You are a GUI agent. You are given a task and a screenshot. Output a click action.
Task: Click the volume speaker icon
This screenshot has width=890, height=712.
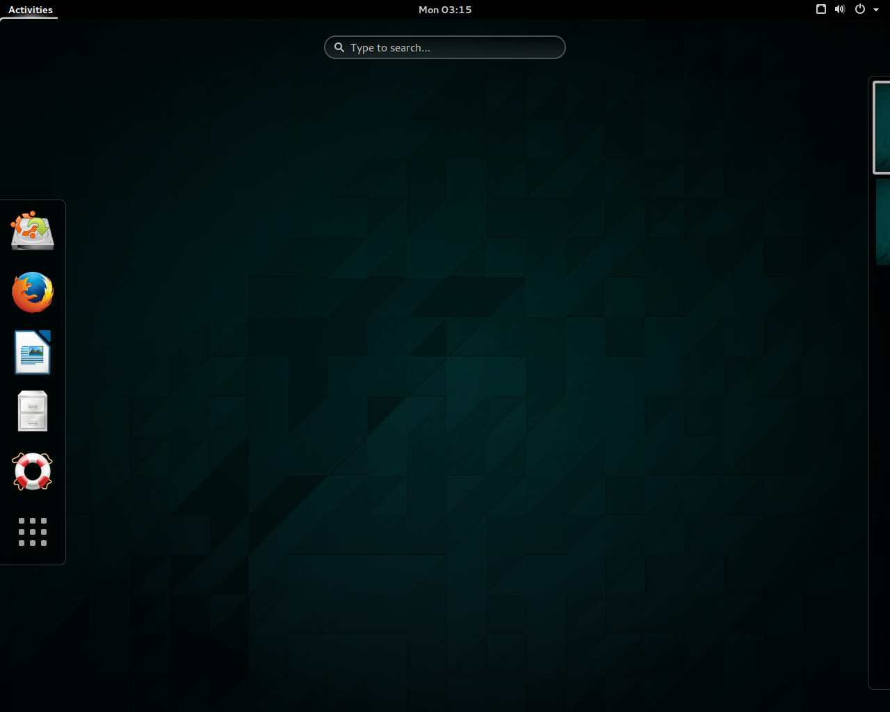point(840,9)
